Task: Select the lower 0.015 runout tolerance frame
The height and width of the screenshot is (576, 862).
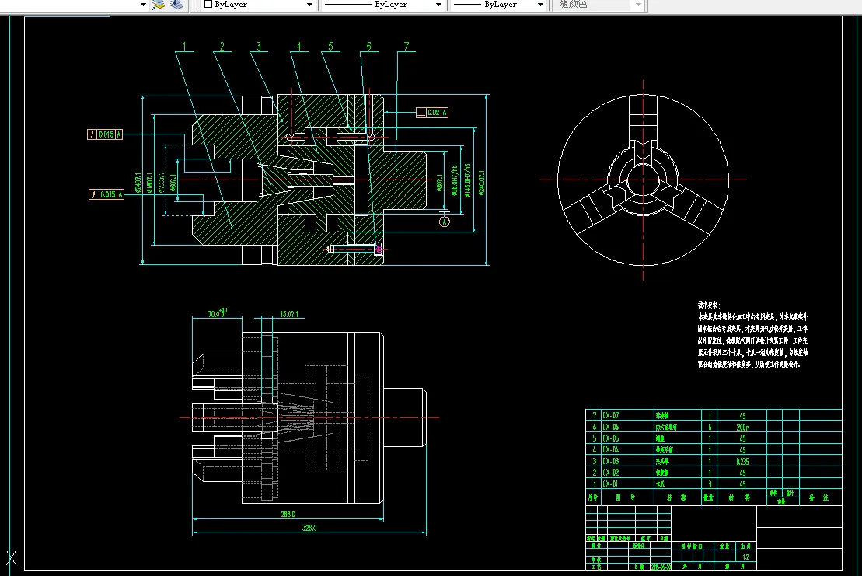Action: (x=105, y=194)
